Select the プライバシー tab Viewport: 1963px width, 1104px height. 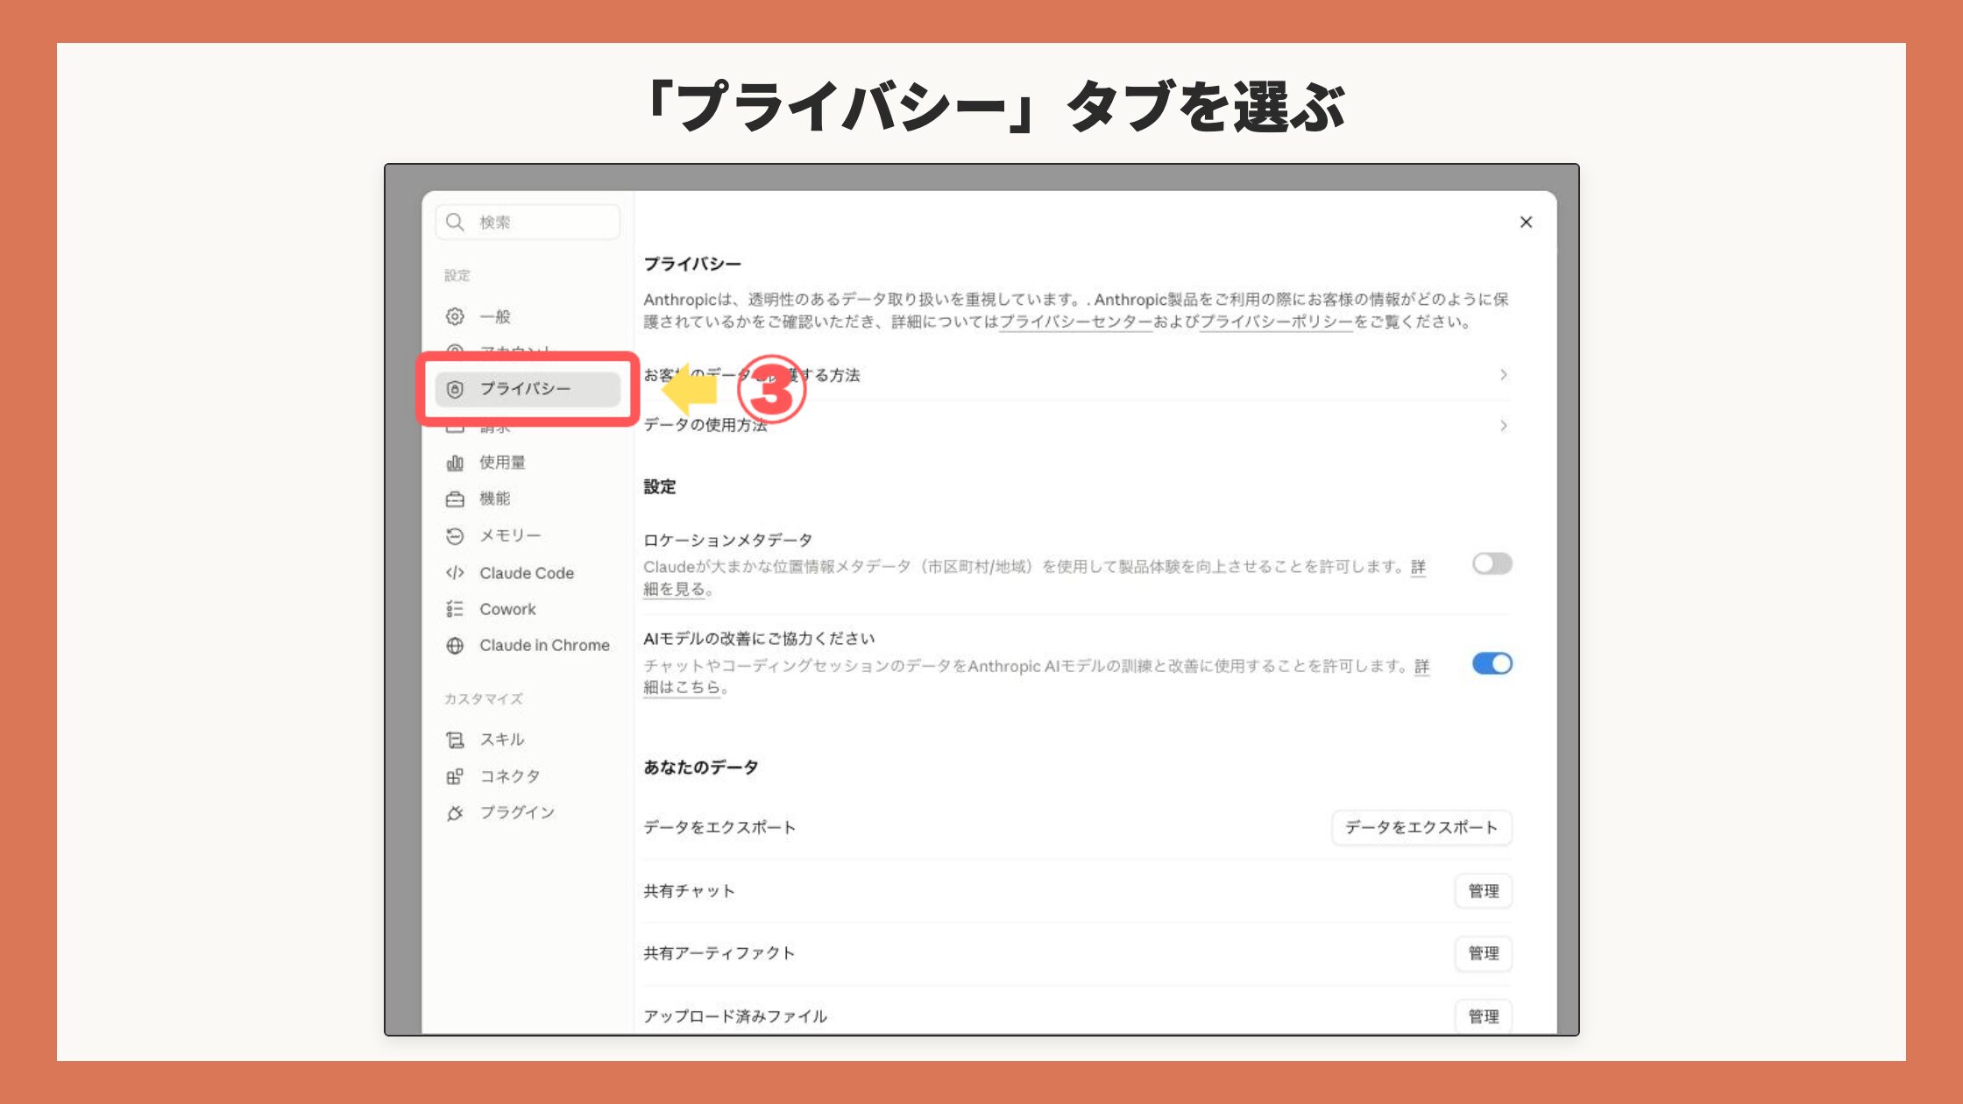click(x=528, y=389)
